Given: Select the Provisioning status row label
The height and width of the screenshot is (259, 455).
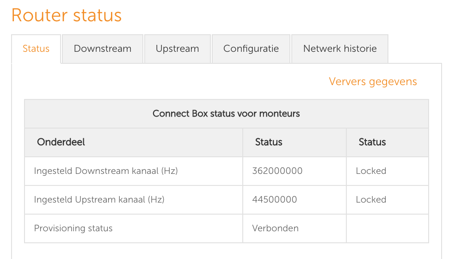Looking at the screenshot, I should (x=74, y=228).
